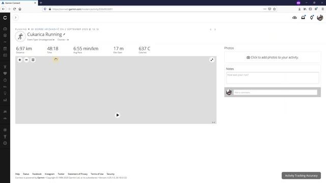Click the browser back button

pos(4,9)
